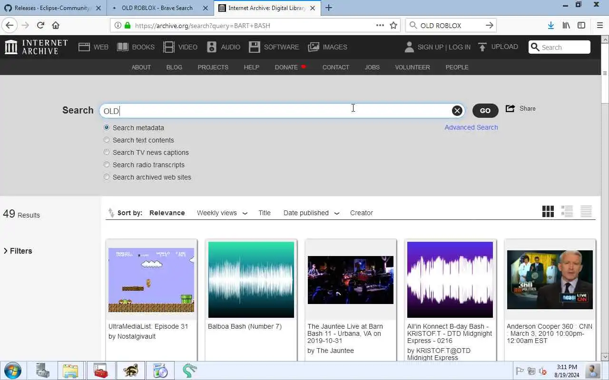Clear the search box with X icon
Screen dimensions: 609x380
click(457, 111)
